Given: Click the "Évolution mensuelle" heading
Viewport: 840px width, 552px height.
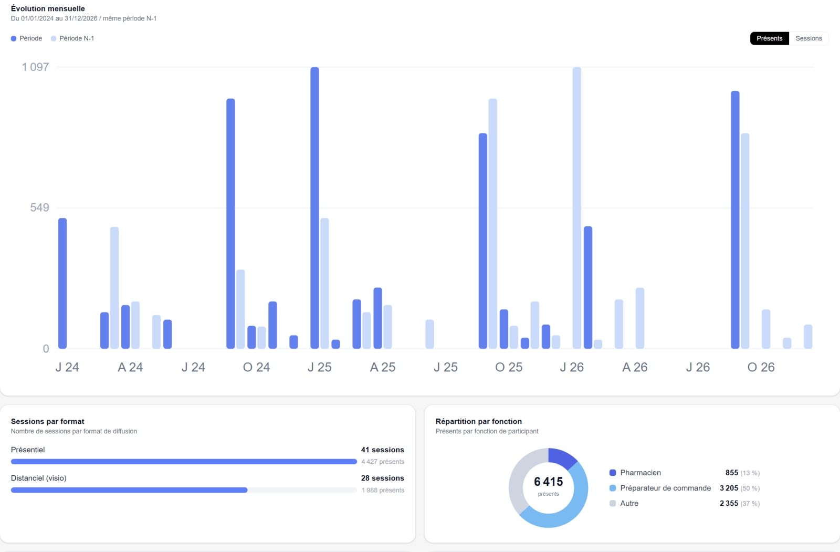Looking at the screenshot, I should [x=48, y=8].
